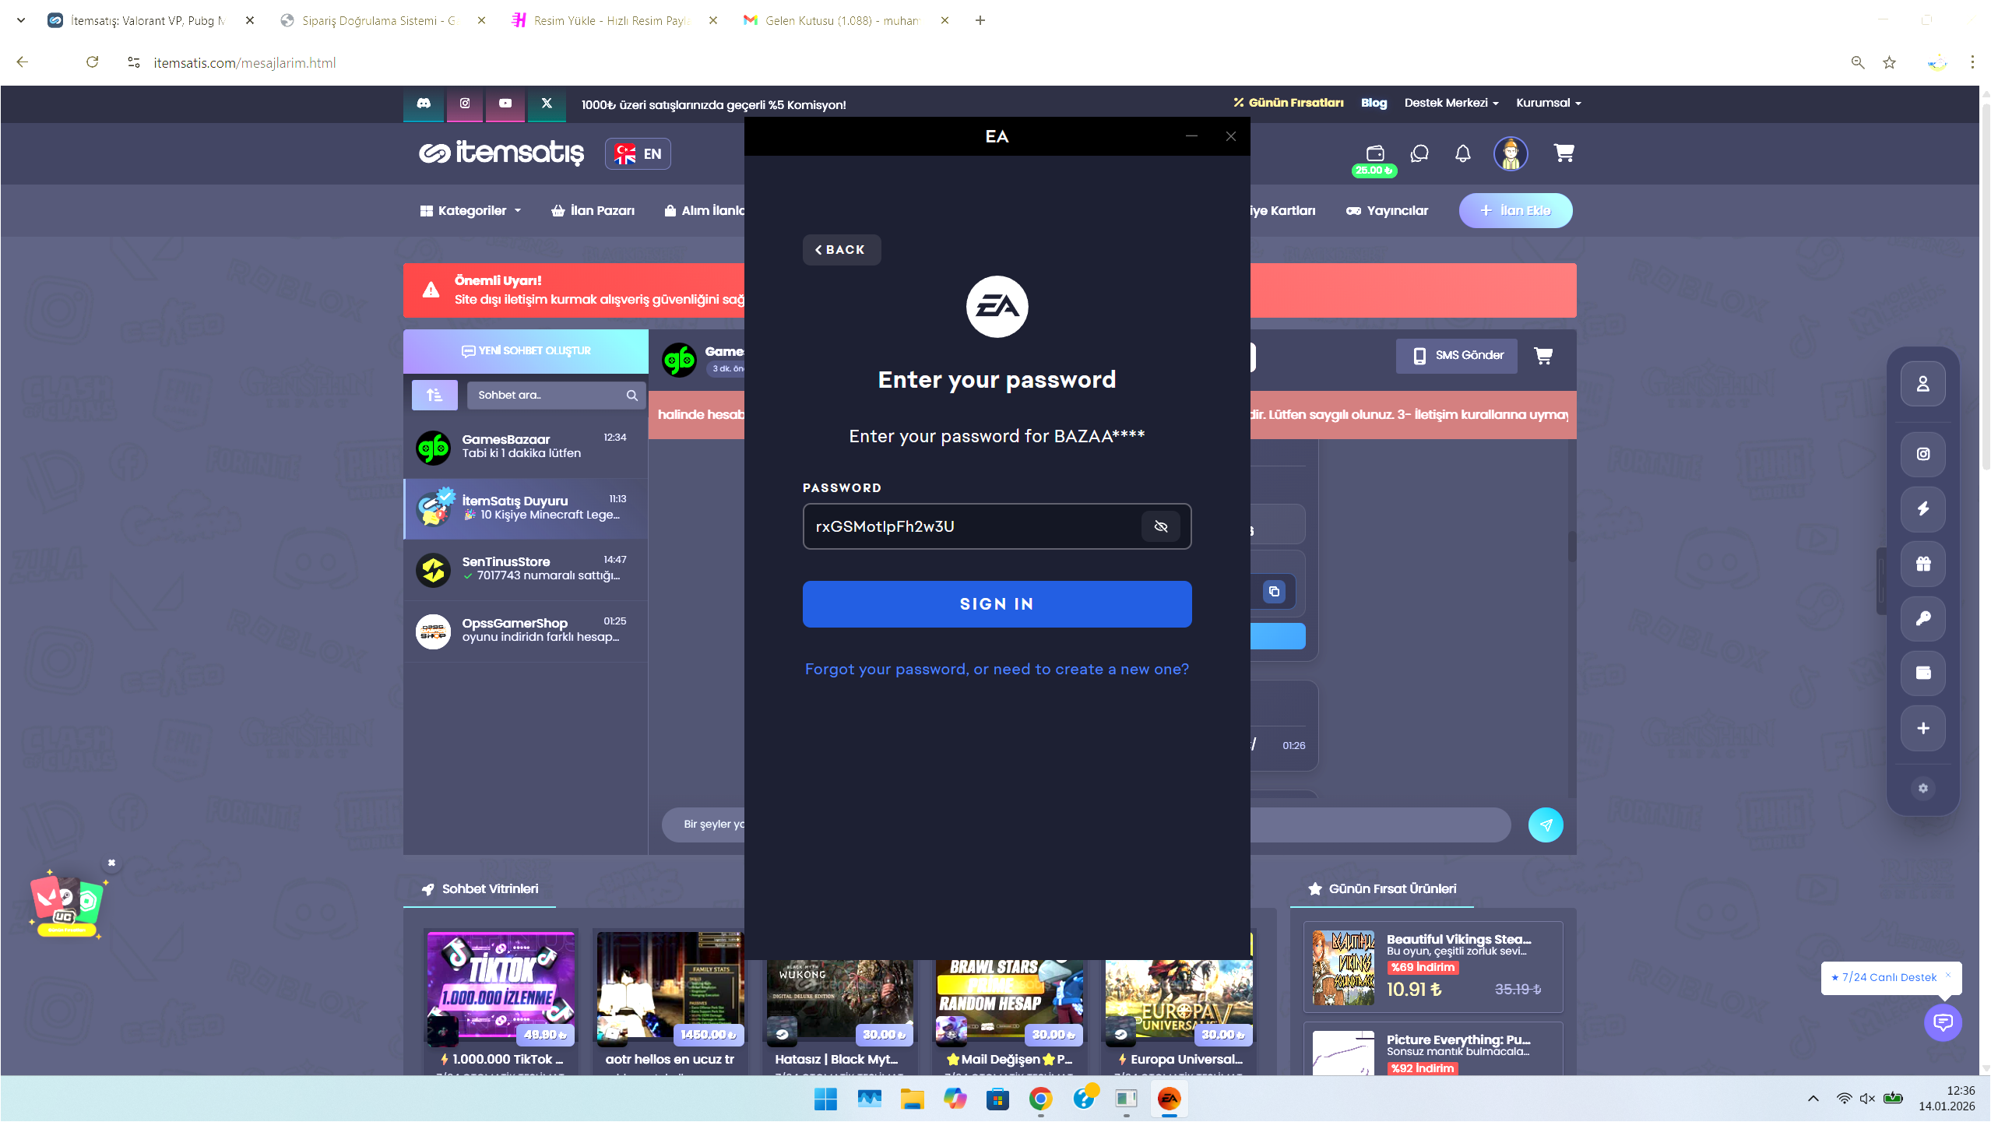Image resolution: width=1991 pixels, height=1122 pixels.
Task: Open File Explorer from the taskbar
Action: pos(912,1099)
